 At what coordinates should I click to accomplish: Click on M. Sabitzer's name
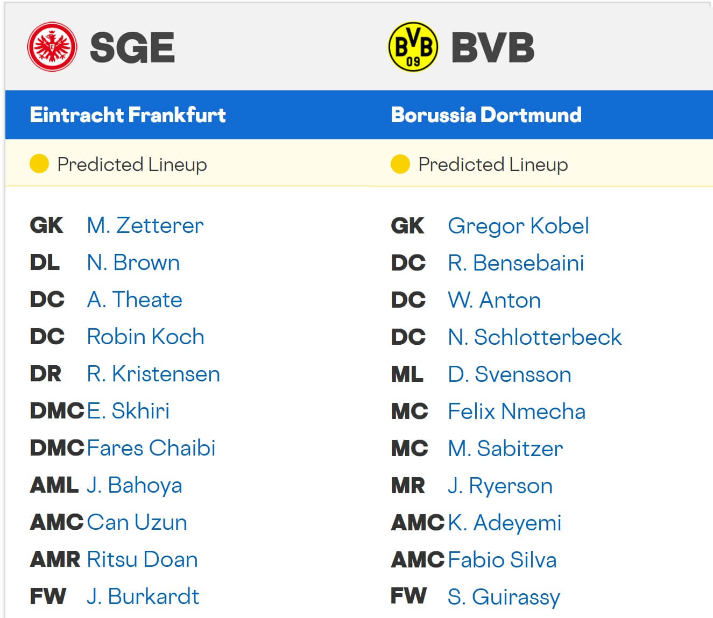tap(505, 449)
